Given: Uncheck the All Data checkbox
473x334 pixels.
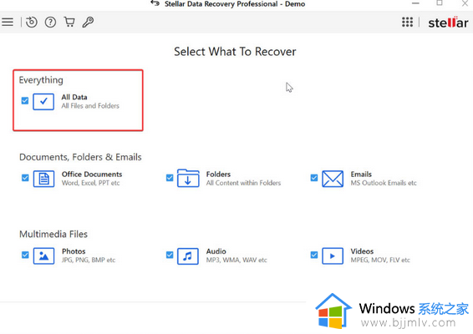Looking at the screenshot, I should tap(25, 100).
